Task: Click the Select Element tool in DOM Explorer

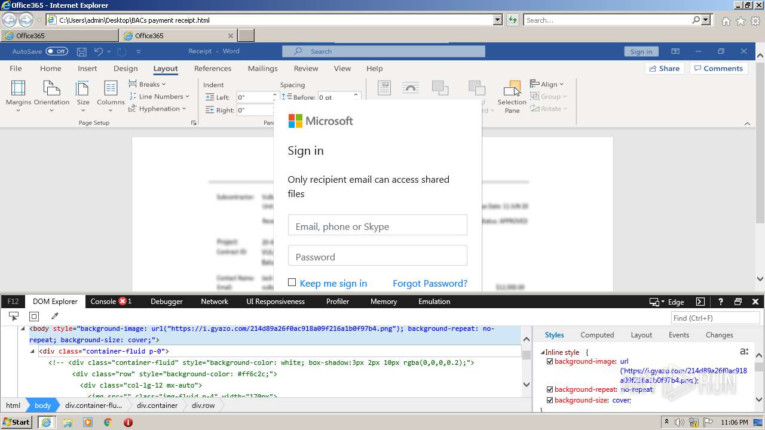Action: (x=13, y=317)
